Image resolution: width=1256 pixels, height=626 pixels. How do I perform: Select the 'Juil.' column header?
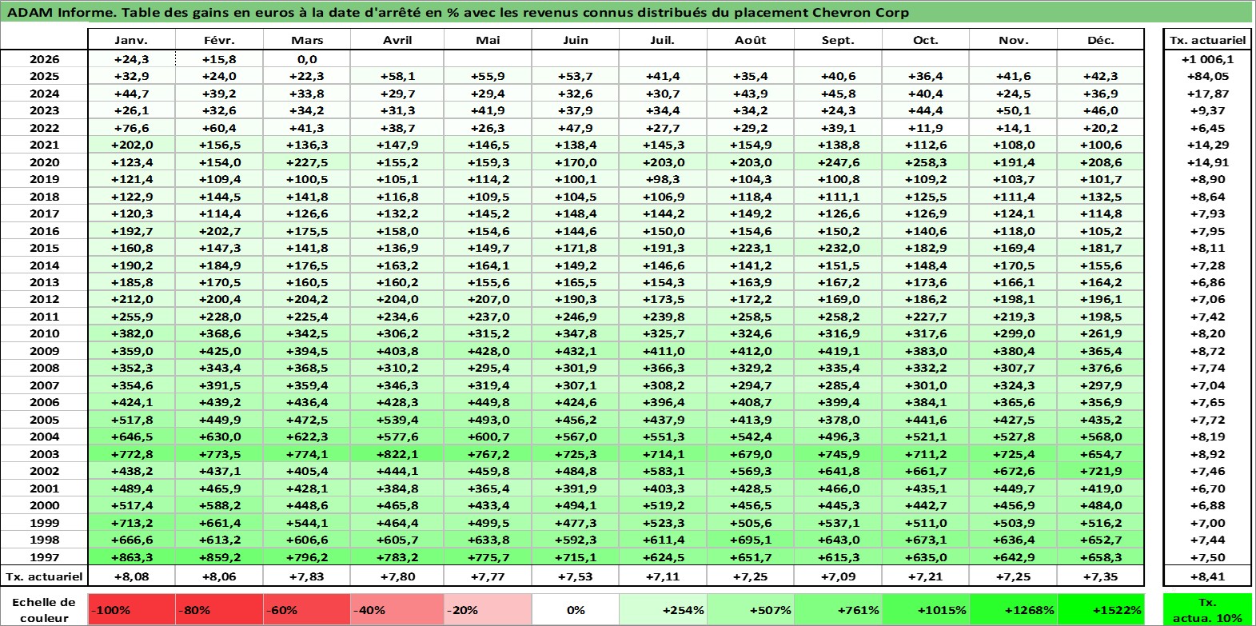[663, 40]
